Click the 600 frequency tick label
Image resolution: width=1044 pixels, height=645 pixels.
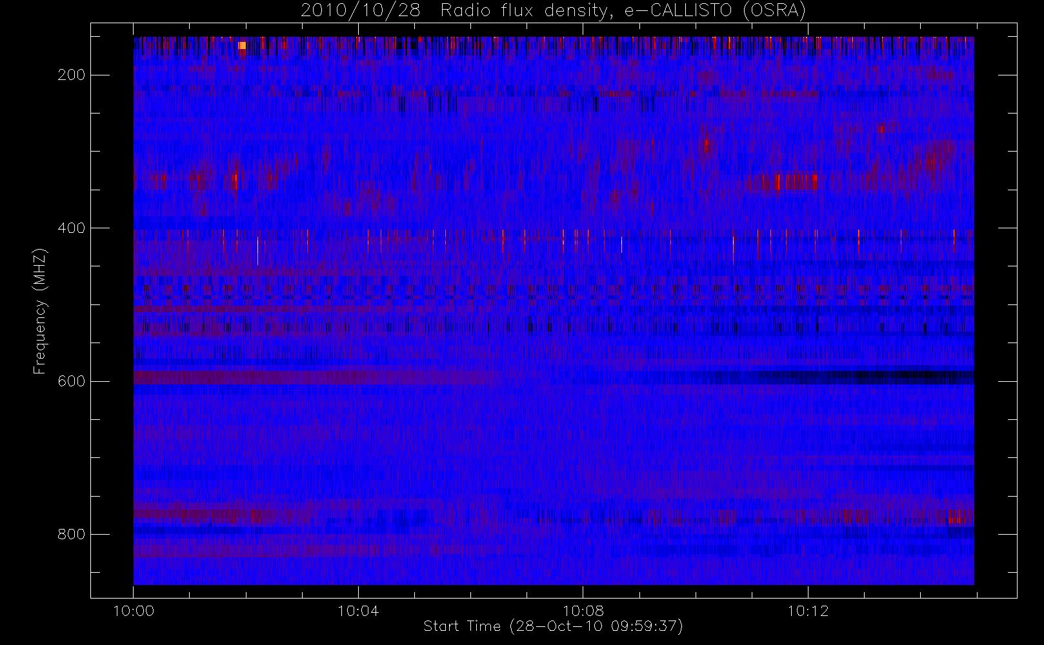pyautogui.click(x=72, y=381)
